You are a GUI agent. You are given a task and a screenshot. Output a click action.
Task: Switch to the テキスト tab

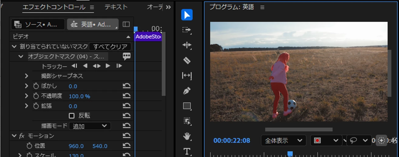tap(116, 7)
